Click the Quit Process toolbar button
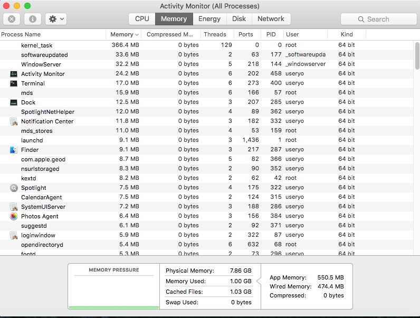The image size is (420, 318). tap(12, 19)
